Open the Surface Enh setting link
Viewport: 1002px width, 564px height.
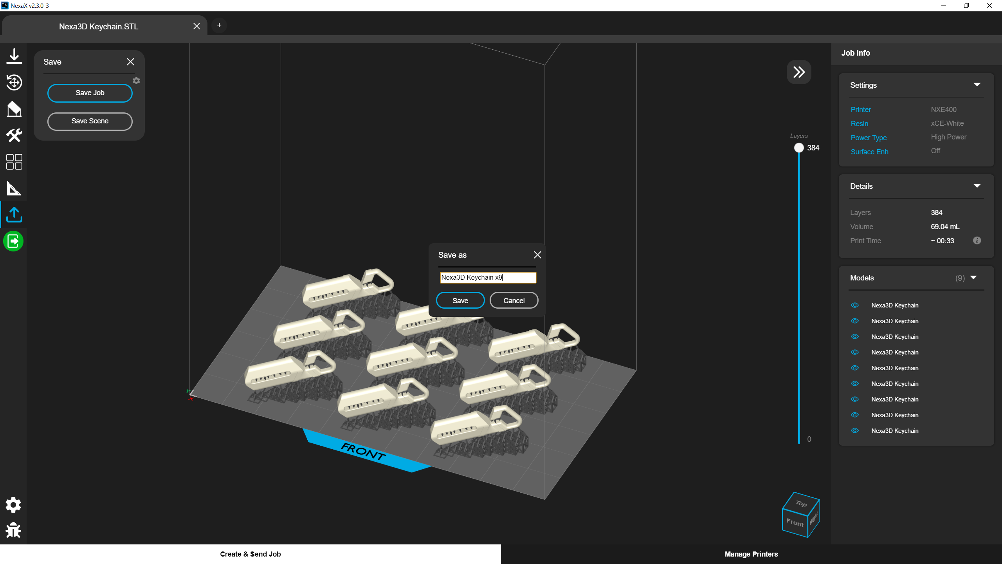(x=869, y=152)
